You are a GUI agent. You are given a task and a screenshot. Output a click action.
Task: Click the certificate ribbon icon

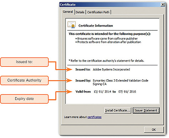(x=72, y=25)
